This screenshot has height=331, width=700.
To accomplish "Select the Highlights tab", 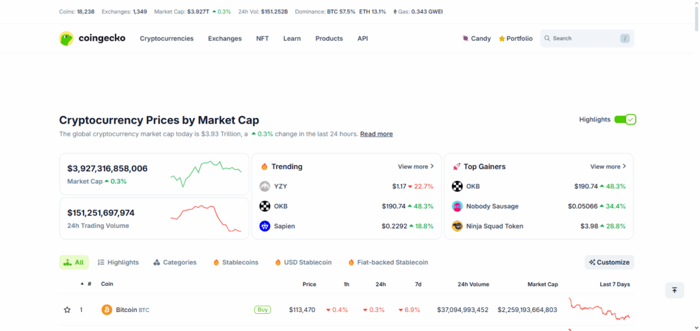I will [118, 262].
